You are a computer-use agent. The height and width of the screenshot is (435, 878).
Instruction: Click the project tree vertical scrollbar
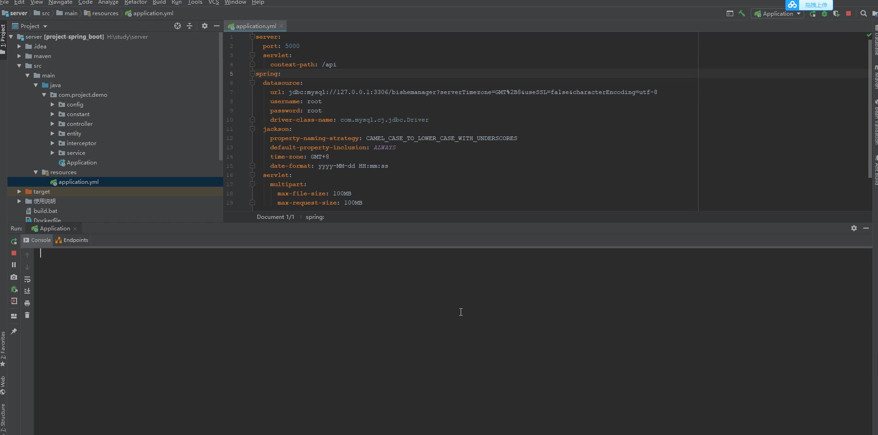point(220,97)
